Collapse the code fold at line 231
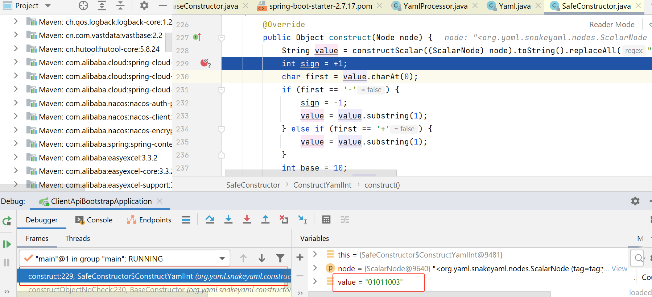 pos(222,90)
